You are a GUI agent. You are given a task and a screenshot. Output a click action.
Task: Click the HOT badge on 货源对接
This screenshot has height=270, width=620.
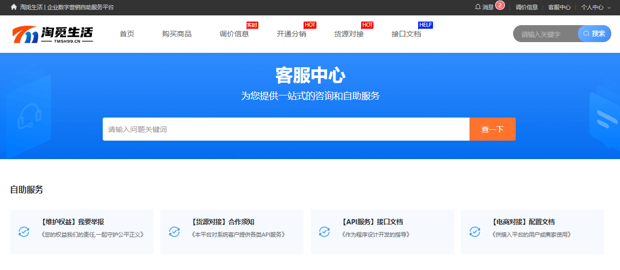[x=367, y=25]
